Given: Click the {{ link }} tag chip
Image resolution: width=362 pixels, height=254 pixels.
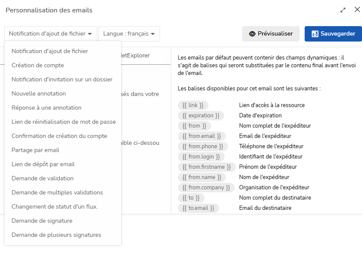Looking at the screenshot, I should click(193, 105).
